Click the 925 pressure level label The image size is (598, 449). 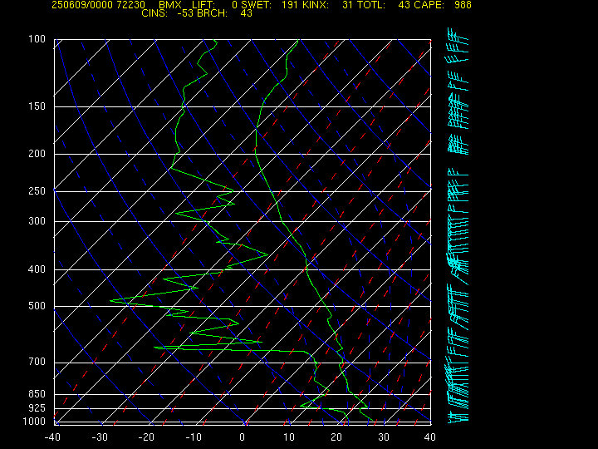pos(37,408)
